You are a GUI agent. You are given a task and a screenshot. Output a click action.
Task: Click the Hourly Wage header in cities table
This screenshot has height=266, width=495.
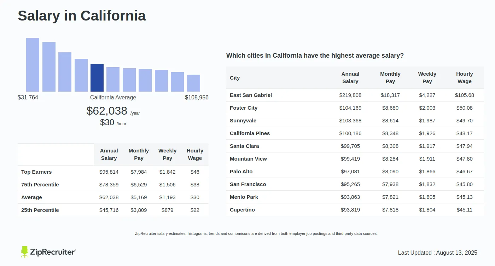point(464,77)
